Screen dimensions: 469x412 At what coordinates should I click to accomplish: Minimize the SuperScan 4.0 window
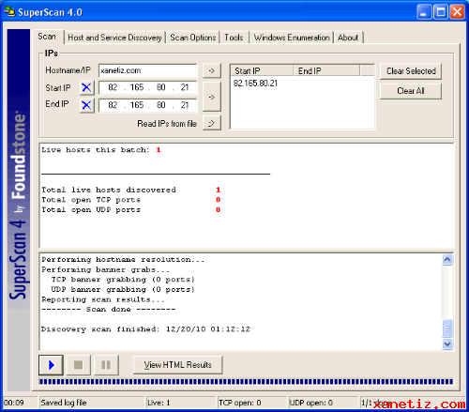(x=424, y=12)
